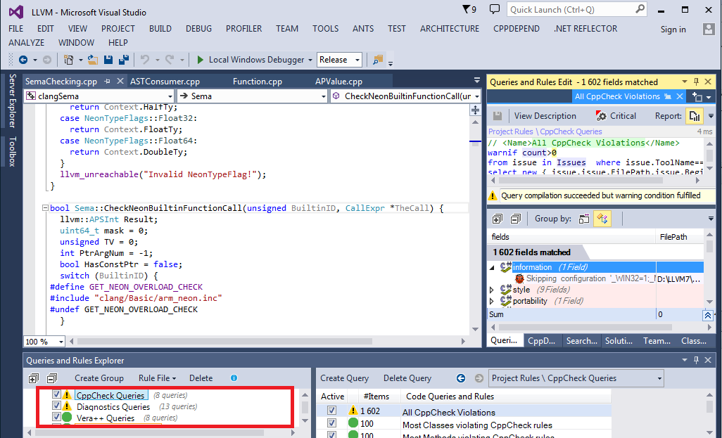This screenshot has width=722, height=438.
Task: Switch to the APValue.cpp tab
Action: tap(338, 82)
